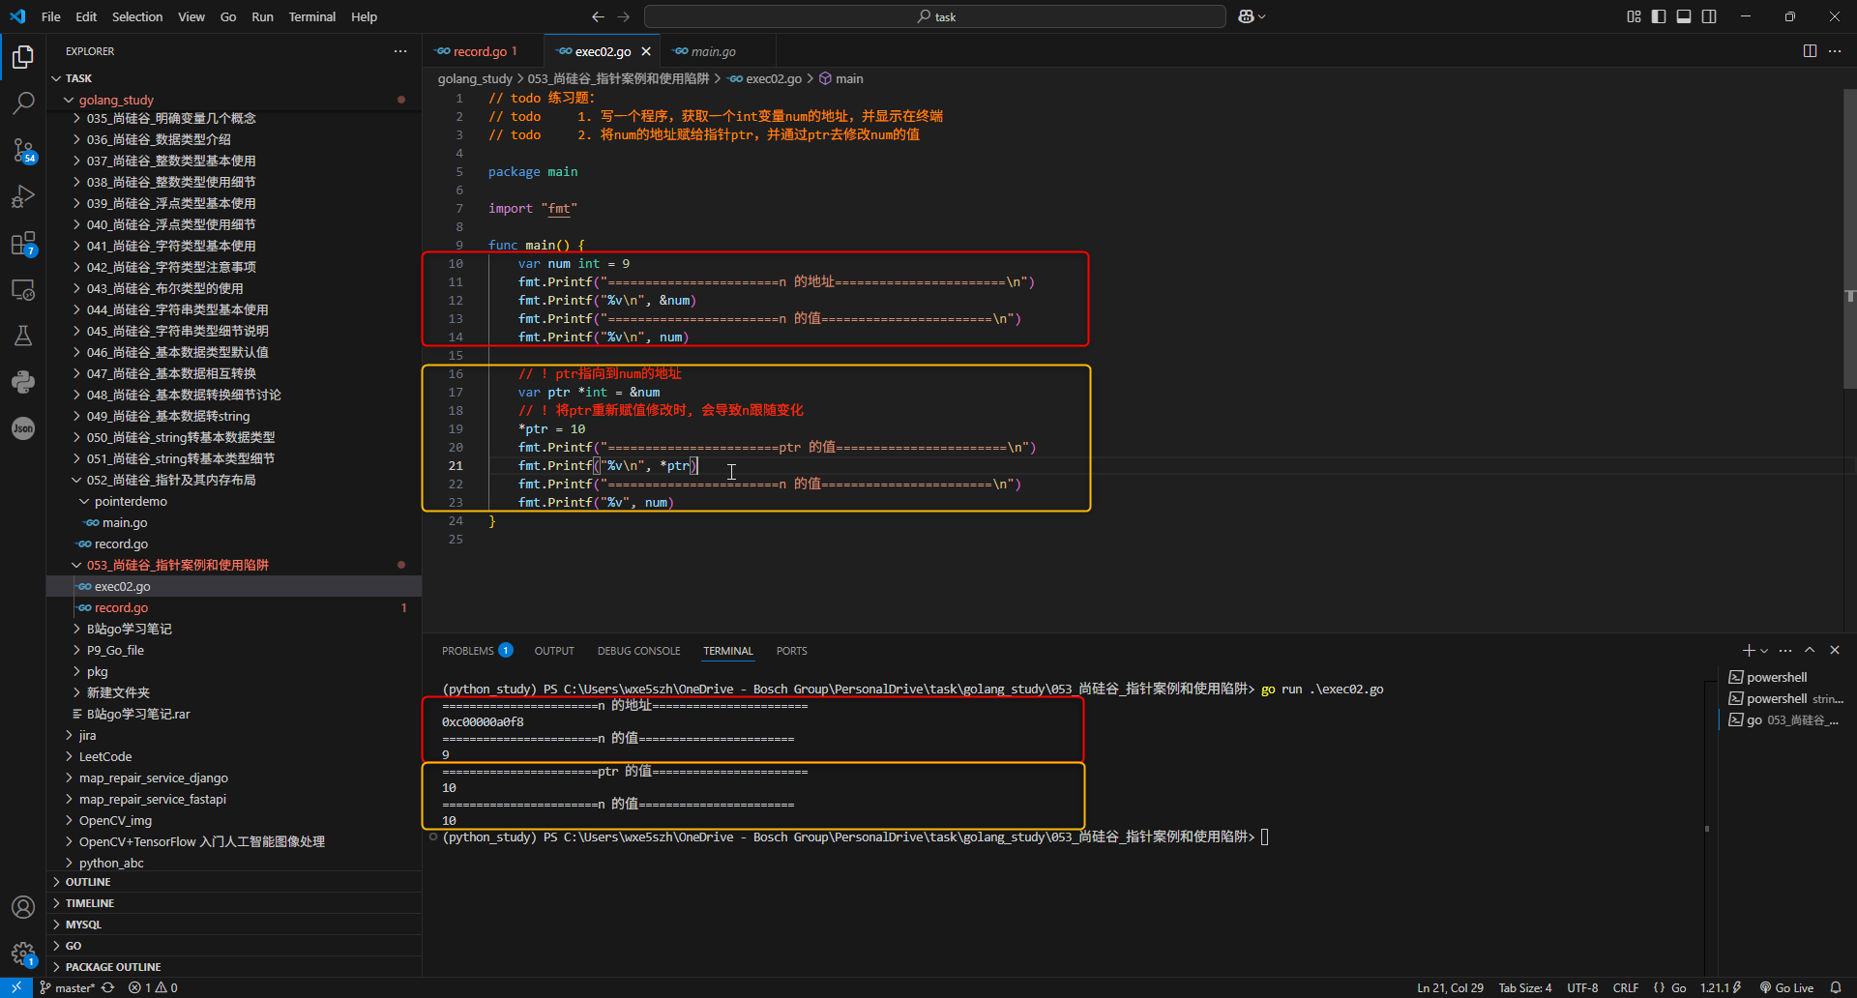Open the Search view in activity bar
This screenshot has width=1857, height=998.
(x=23, y=103)
